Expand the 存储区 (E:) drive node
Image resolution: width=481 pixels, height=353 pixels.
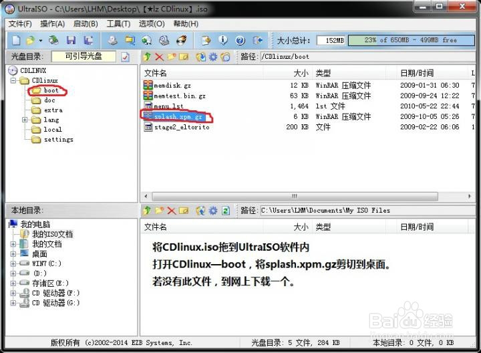[13, 283]
